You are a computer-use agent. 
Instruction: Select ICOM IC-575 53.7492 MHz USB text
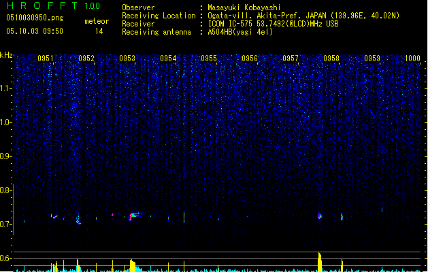coord(274,24)
